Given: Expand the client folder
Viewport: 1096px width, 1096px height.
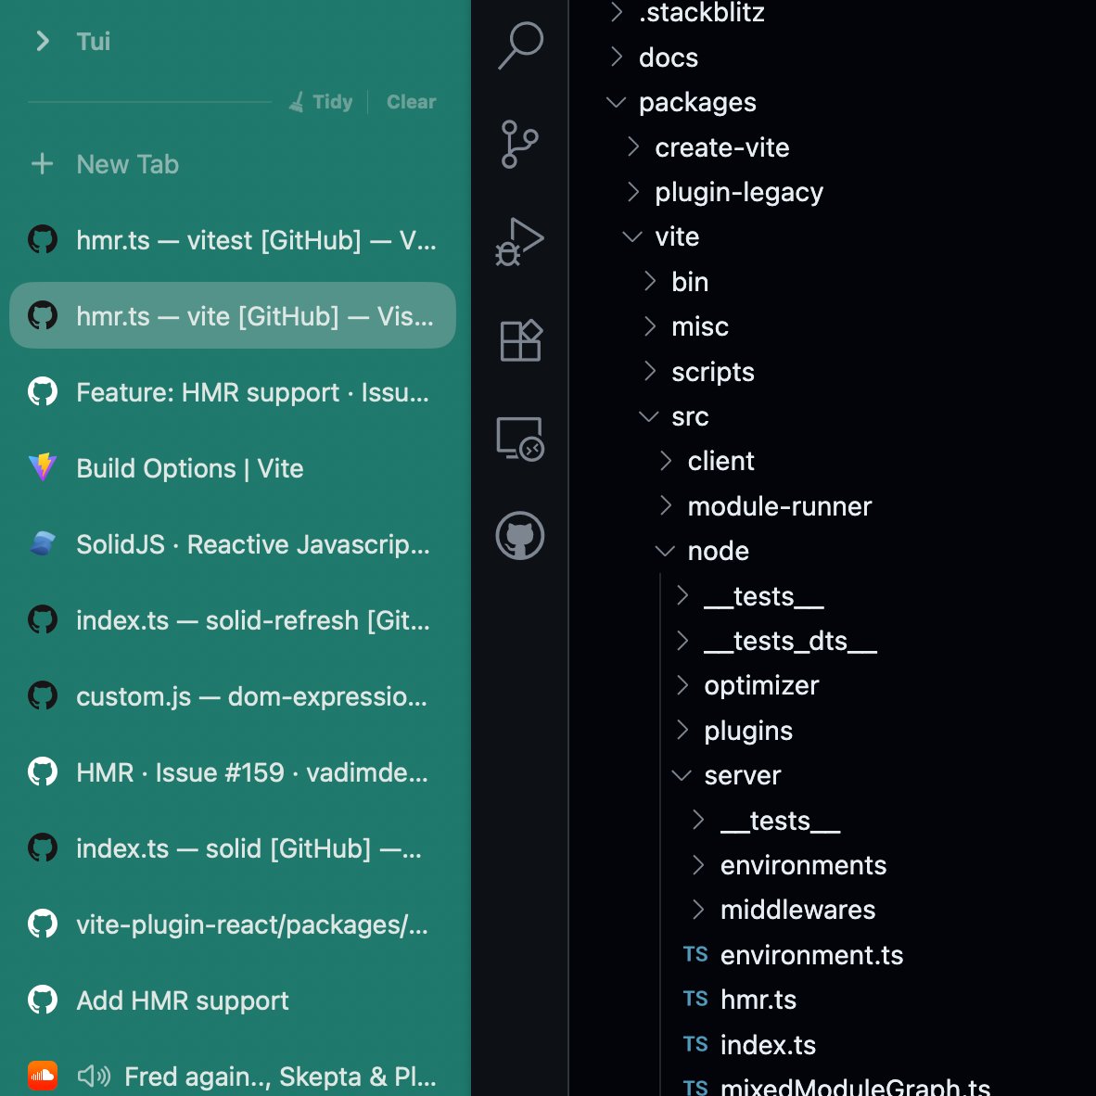Looking at the screenshot, I should click(665, 461).
